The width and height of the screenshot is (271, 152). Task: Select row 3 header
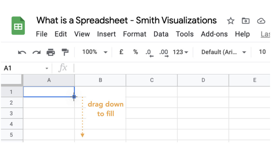tap(12, 113)
